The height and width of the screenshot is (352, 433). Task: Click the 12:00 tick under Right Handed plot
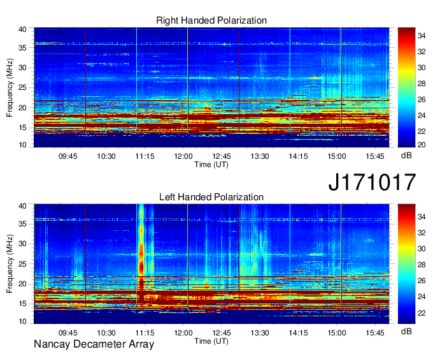[183, 156]
